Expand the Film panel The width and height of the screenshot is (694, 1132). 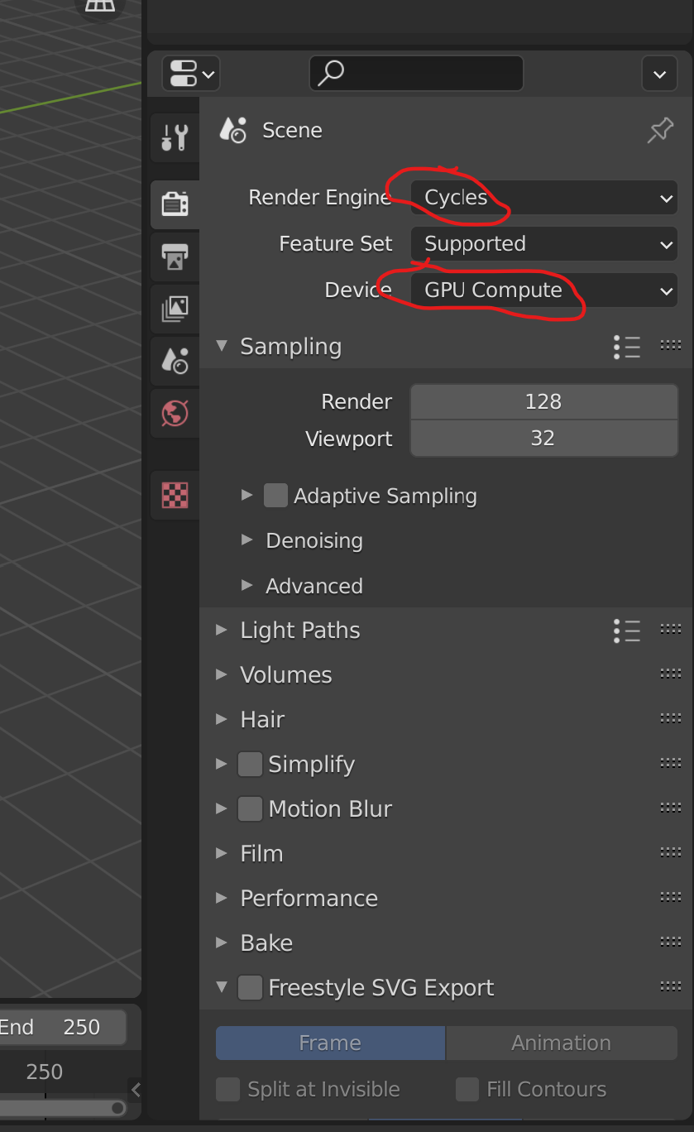pyautogui.click(x=221, y=853)
